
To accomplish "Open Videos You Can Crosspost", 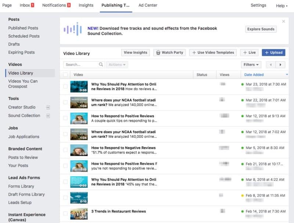I will (23, 84).
